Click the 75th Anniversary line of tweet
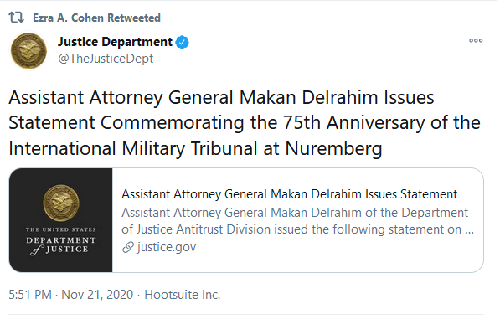The height and width of the screenshot is (319, 500). (245, 123)
